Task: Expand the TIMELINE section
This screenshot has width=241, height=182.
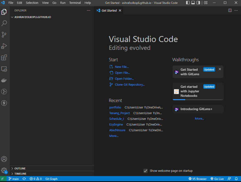Action: click(x=52, y=174)
